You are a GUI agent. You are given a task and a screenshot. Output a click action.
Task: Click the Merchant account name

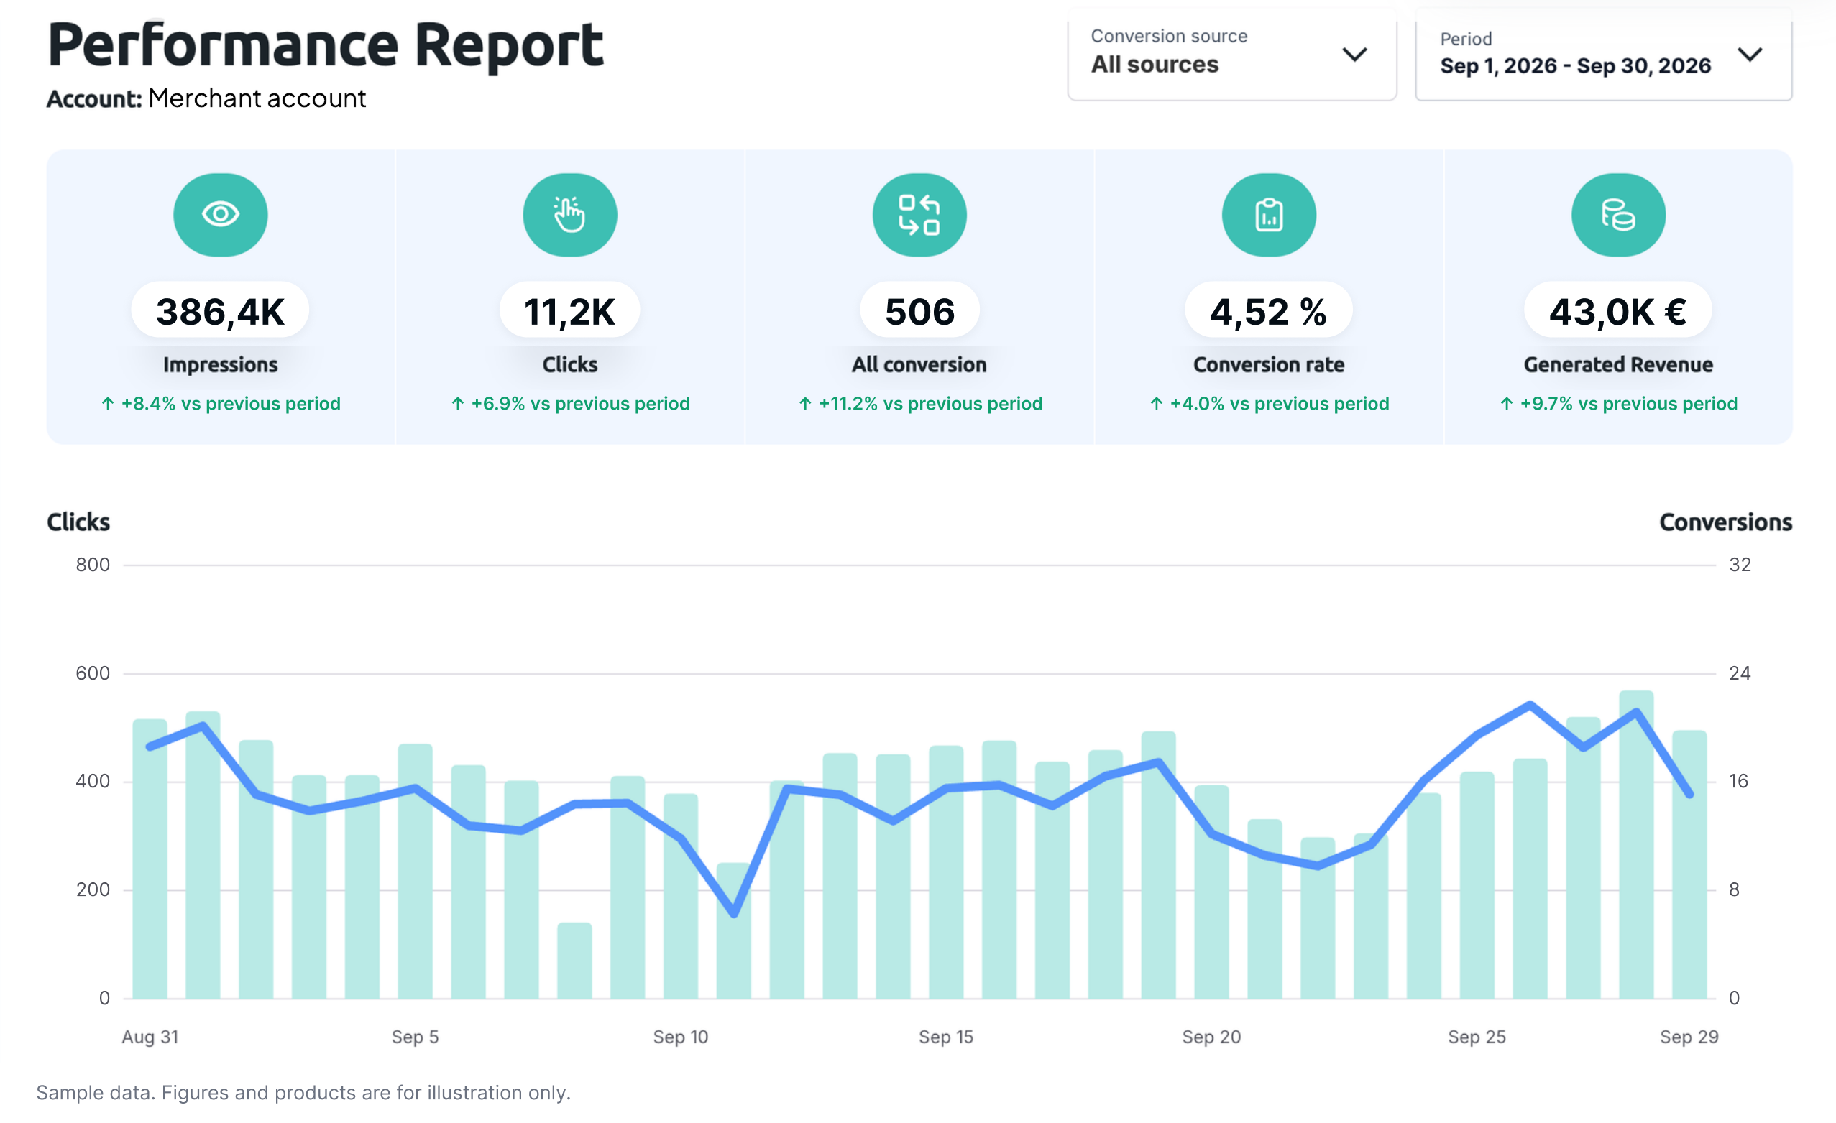[x=257, y=98]
